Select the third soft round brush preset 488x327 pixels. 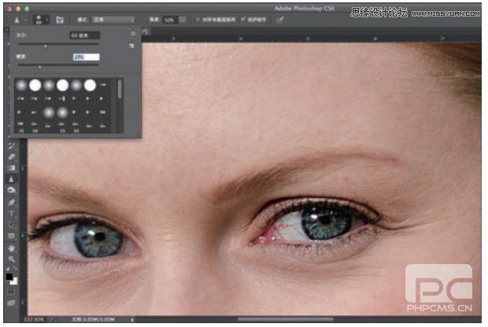pyautogui.click(x=76, y=85)
